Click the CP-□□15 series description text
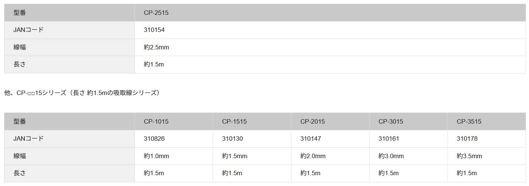This screenshot has width=529, height=186. pos(82,93)
